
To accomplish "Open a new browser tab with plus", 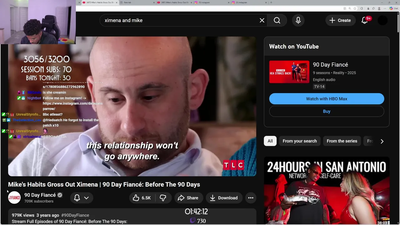I will tap(271, 2).
